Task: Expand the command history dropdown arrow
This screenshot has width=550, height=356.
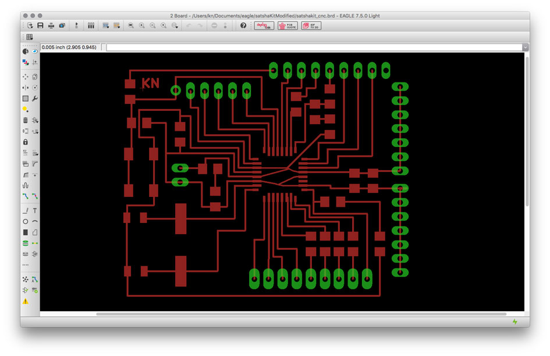Action: [526, 47]
